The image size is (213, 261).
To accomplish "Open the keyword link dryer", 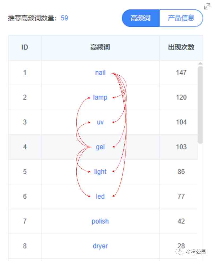I will pos(100,246).
